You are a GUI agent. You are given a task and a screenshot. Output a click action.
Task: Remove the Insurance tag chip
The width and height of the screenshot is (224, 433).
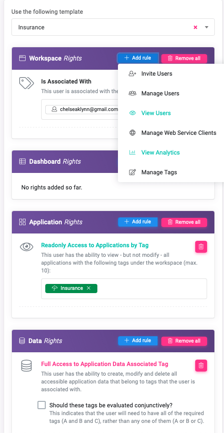pyautogui.click(x=89, y=288)
